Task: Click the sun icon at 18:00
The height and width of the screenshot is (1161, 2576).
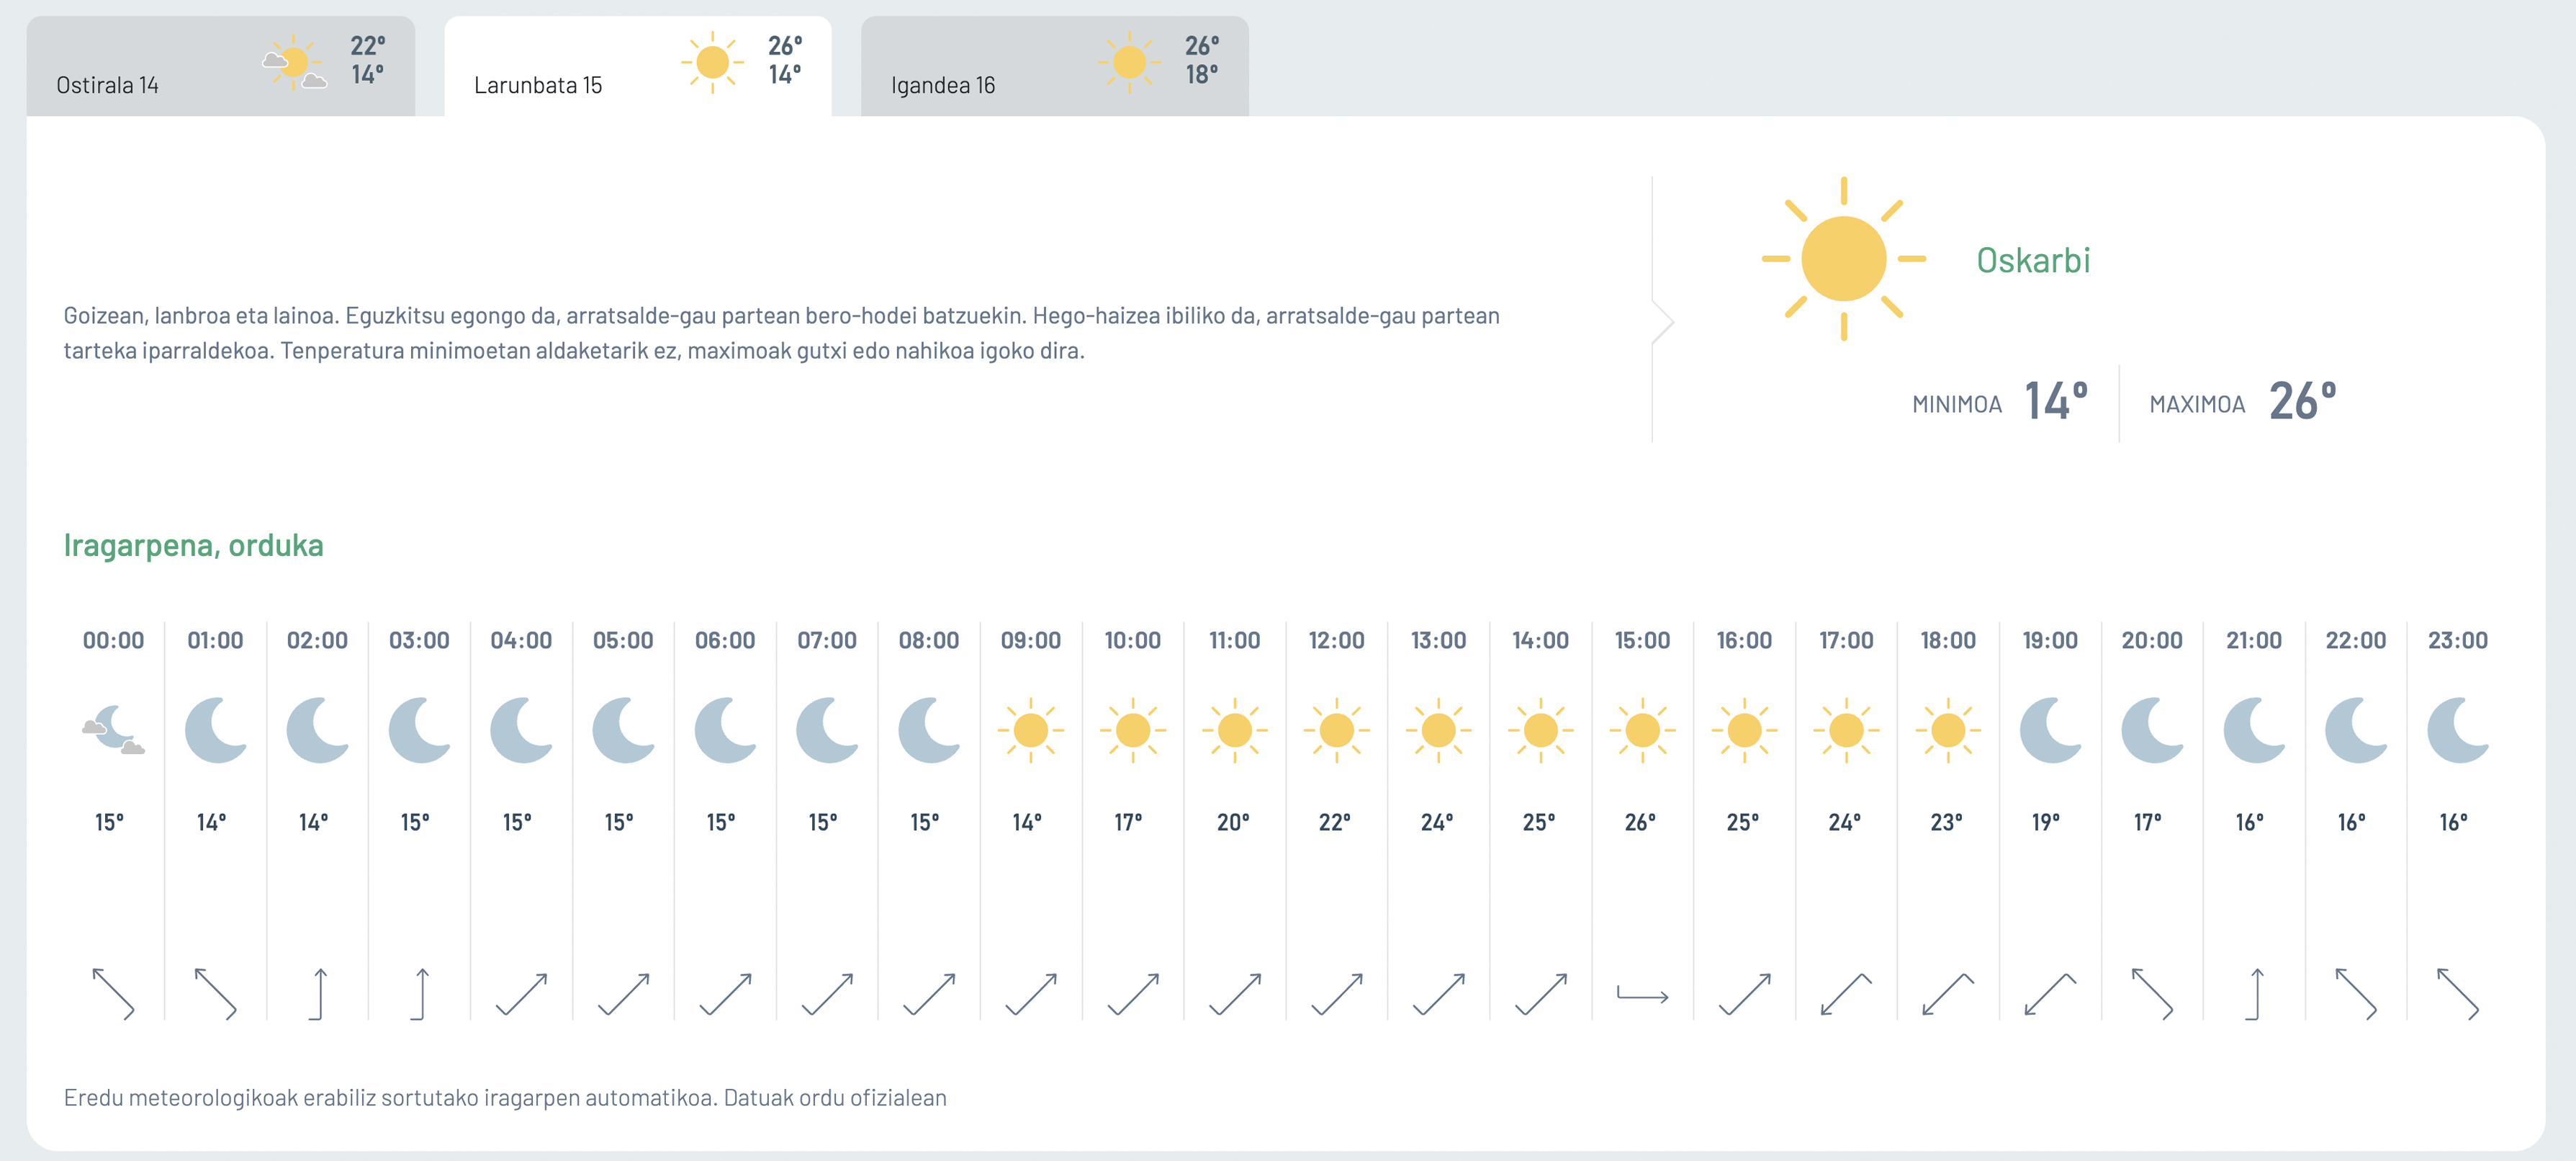Action: click(x=1948, y=730)
